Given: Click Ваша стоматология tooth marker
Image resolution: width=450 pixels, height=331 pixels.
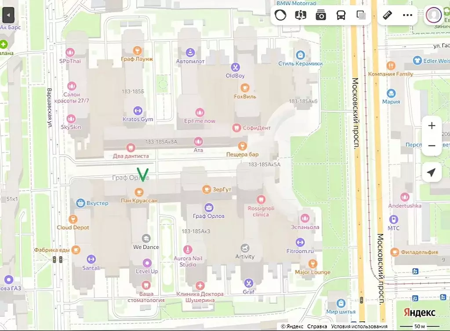Looking at the screenshot, I should click(146, 285).
